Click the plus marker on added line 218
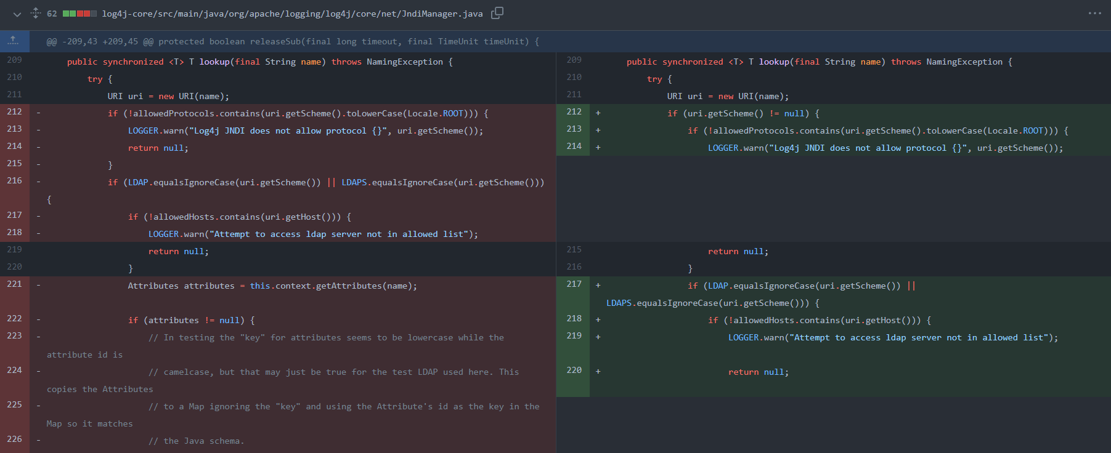Image resolution: width=1111 pixels, height=453 pixels. pos(598,320)
